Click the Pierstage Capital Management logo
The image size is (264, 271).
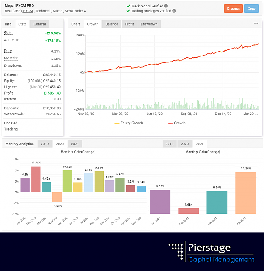click(x=211, y=252)
